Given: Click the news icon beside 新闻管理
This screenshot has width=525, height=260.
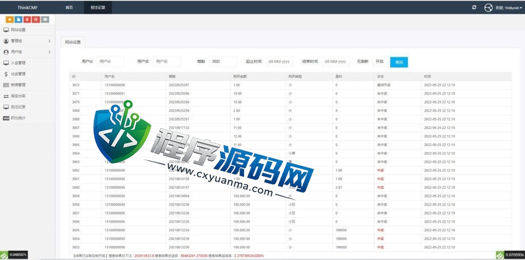Looking at the screenshot, I should tap(6, 85).
